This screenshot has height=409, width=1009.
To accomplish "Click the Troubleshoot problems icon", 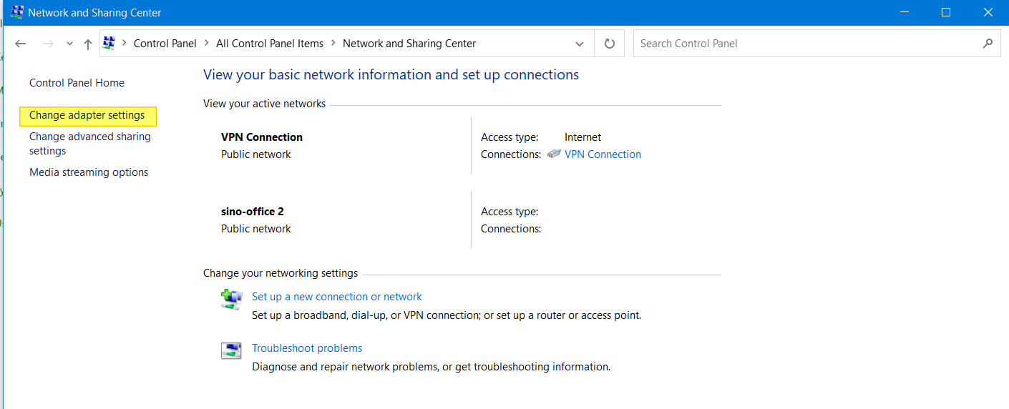I will (231, 350).
